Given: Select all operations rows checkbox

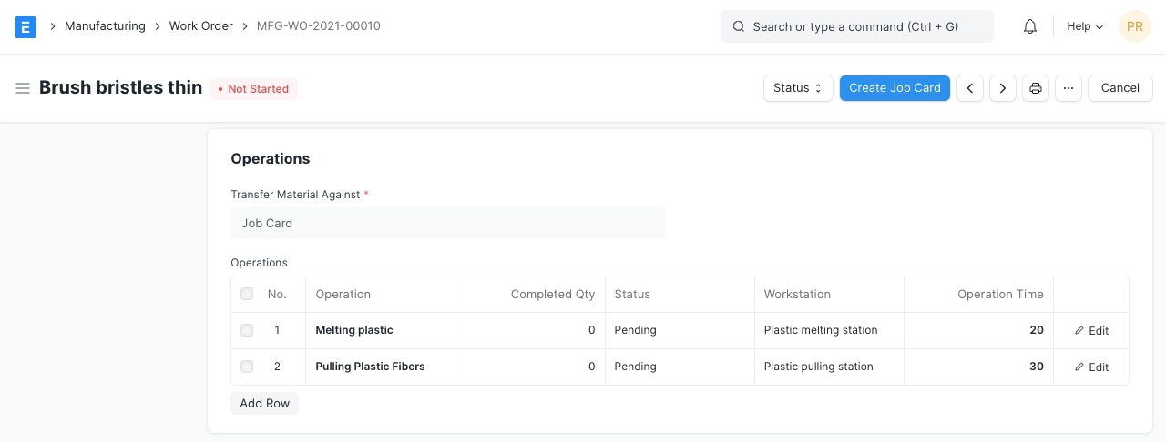Looking at the screenshot, I should click(x=247, y=294).
